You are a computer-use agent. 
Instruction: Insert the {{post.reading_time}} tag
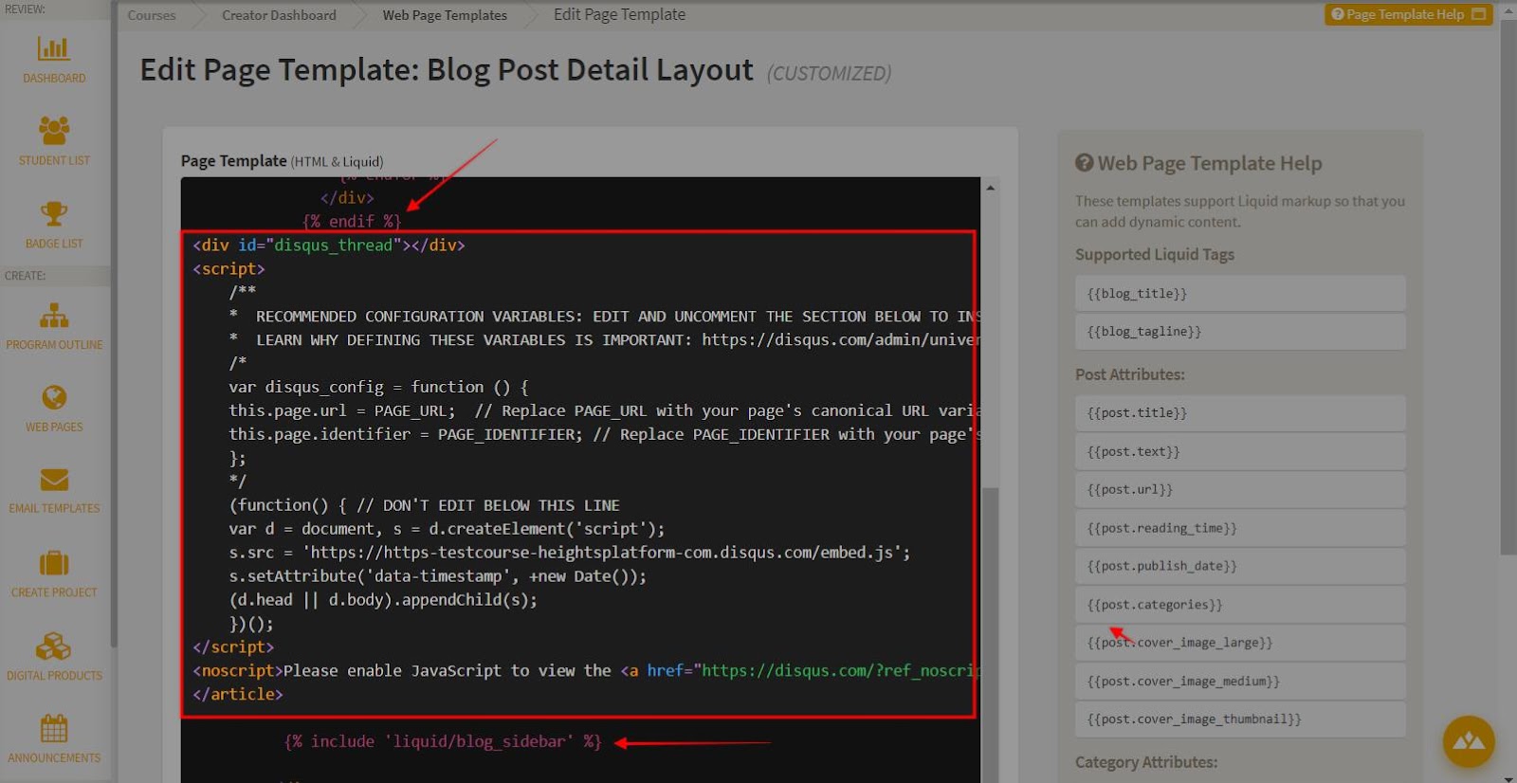(x=1240, y=528)
